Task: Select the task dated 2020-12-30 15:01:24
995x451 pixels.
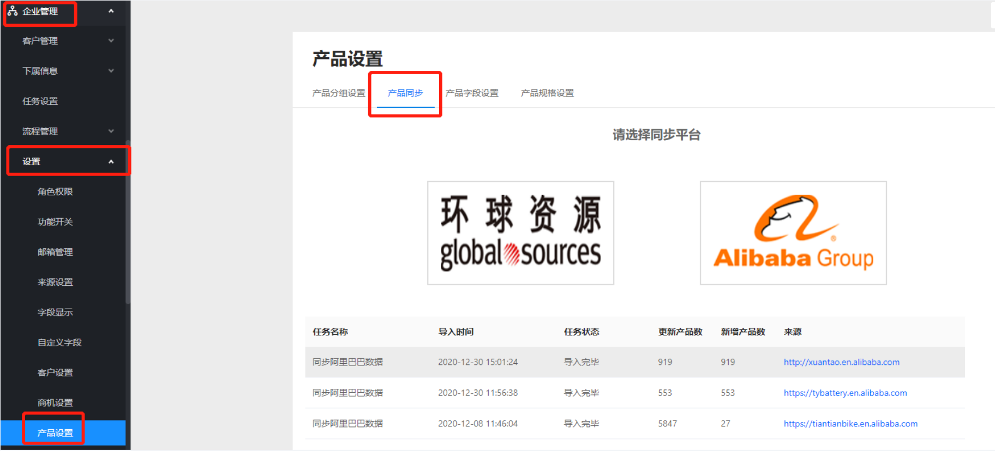Action: pyautogui.click(x=635, y=362)
